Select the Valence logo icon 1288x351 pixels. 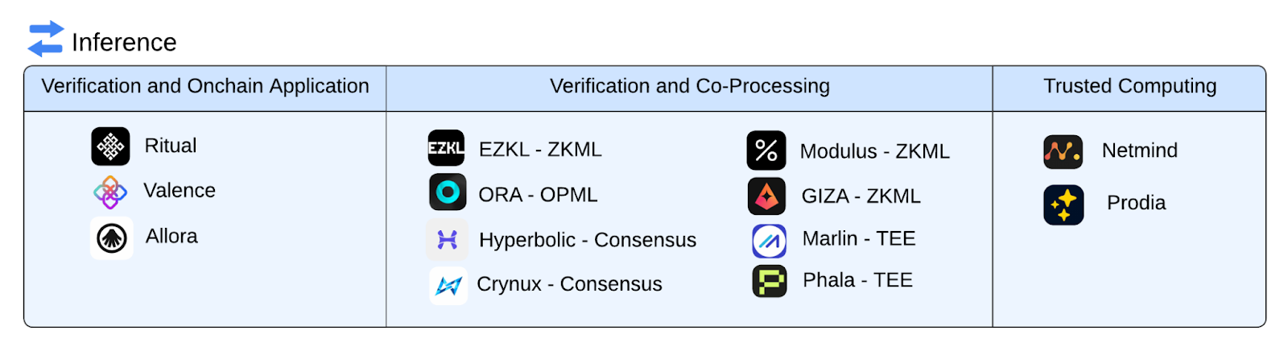[x=110, y=192]
